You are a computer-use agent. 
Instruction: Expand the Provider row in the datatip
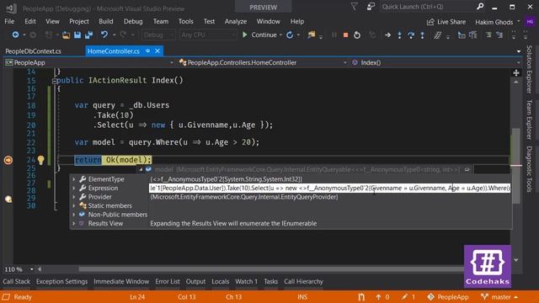[74, 197]
